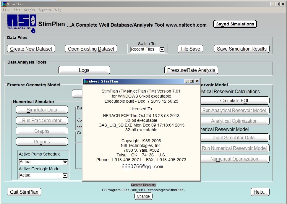Click the phone and fax number line
This screenshot has width=287, height=204.
[141, 160]
